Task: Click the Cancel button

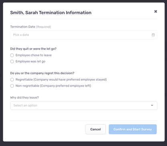Action: pyautogui.click(x=96, y=129)
